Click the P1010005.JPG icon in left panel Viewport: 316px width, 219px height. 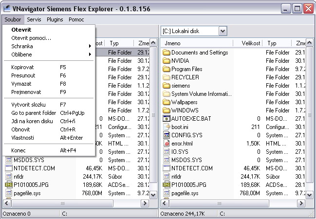(x=8, y=185)
